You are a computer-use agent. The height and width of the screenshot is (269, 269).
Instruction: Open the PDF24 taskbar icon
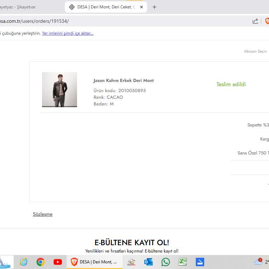point(131,262)
